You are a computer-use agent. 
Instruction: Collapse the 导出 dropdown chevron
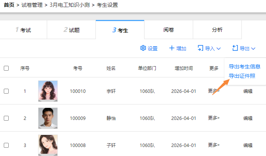pos(253,48)
